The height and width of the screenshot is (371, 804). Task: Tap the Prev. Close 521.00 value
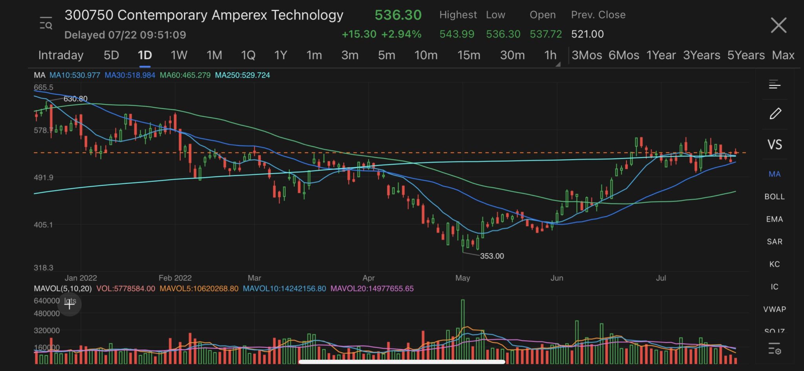(x=587, y=34)
